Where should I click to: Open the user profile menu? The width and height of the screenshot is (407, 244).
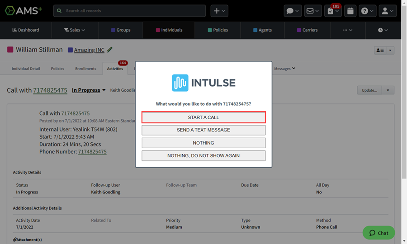coord(388,11)
